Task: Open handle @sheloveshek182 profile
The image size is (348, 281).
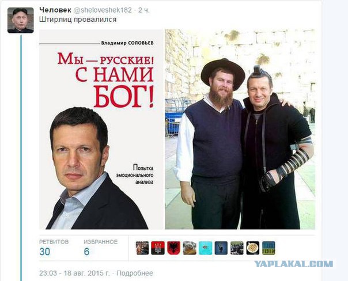Action: [x=103, y=10]
